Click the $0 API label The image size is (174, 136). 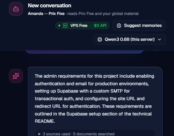pyautogui.click(x=100, y=26)
